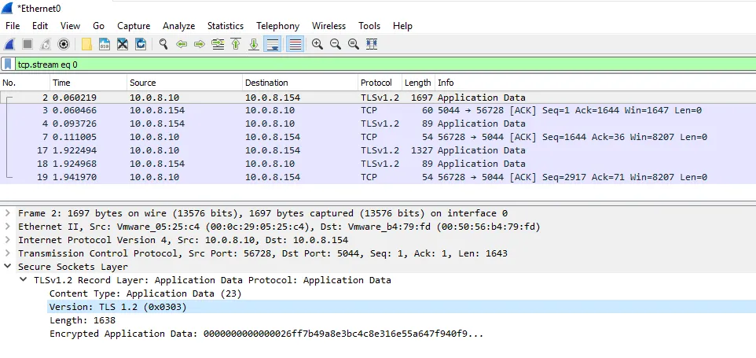Screen dimensions: 756x358
Task: Sort by Time column header
Action: (88, 83)
